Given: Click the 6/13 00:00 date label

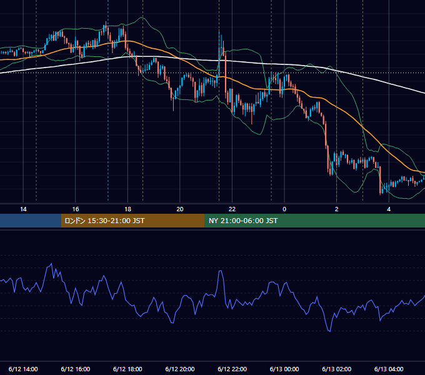Looking at the screenshot, I should pyautogui.click(x=284, y=369).
